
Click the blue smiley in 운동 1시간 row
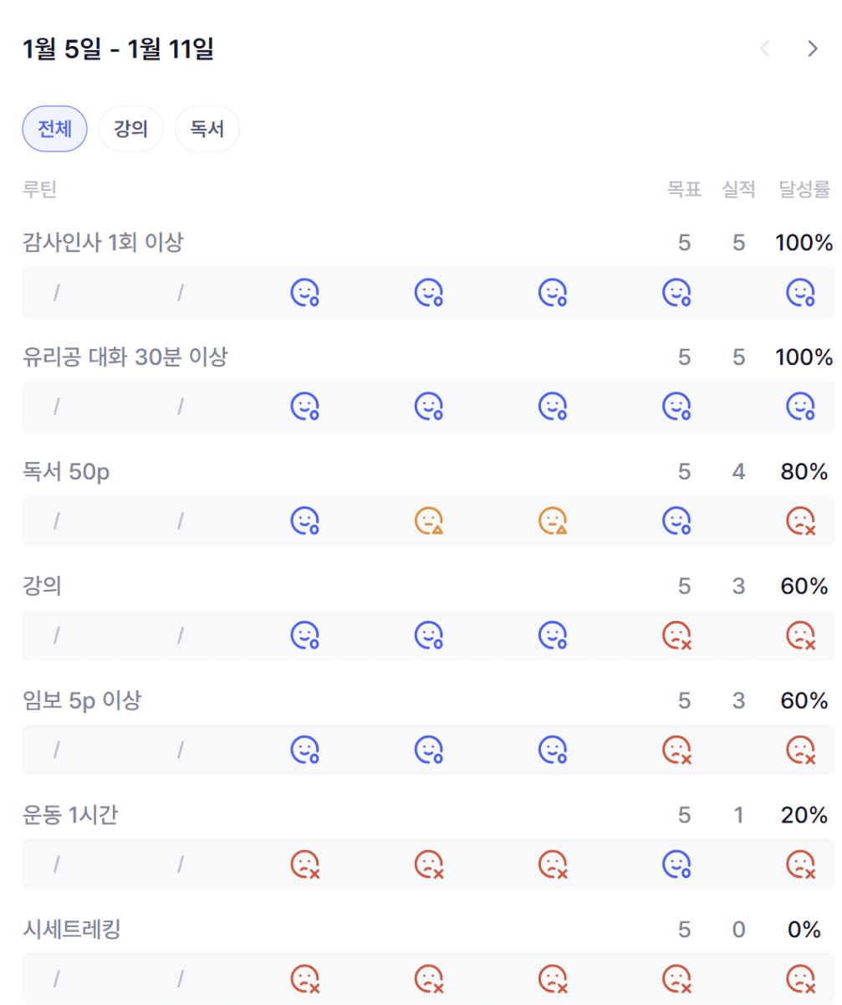(676, 864)
